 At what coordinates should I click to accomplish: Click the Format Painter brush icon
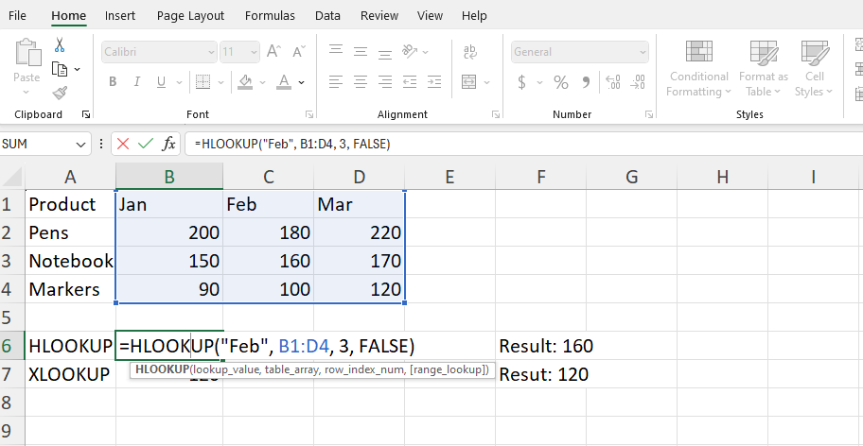pos(60,93)
